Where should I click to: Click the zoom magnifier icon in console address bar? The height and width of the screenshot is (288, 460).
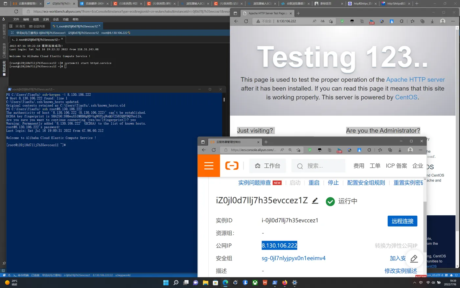(290, 150)
